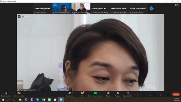Open the Участники participants panel
The height and width of the screenshot is (102, 181).
(70, 94)
